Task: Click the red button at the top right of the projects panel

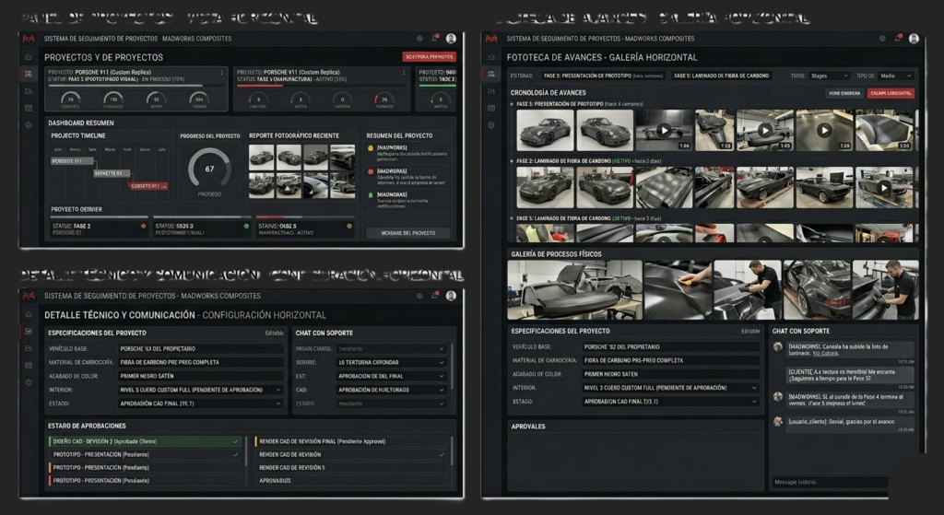Action: click(430, 57)
